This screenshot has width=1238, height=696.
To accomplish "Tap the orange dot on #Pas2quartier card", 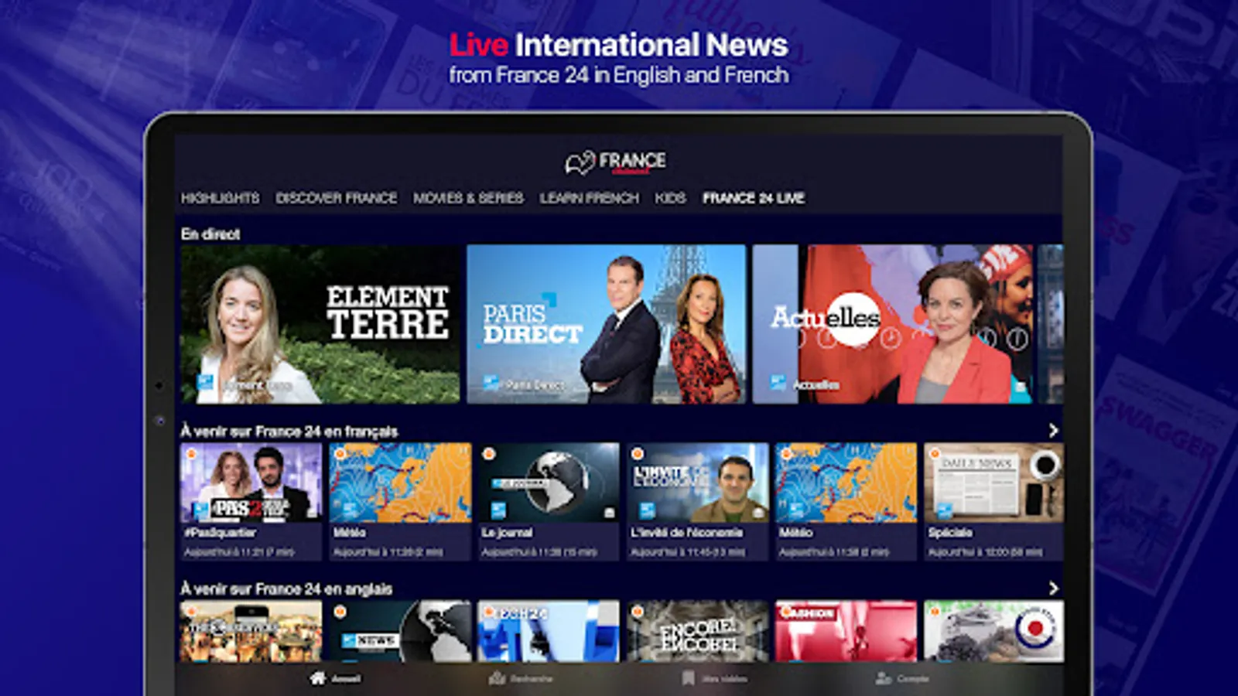I will 190,454.
